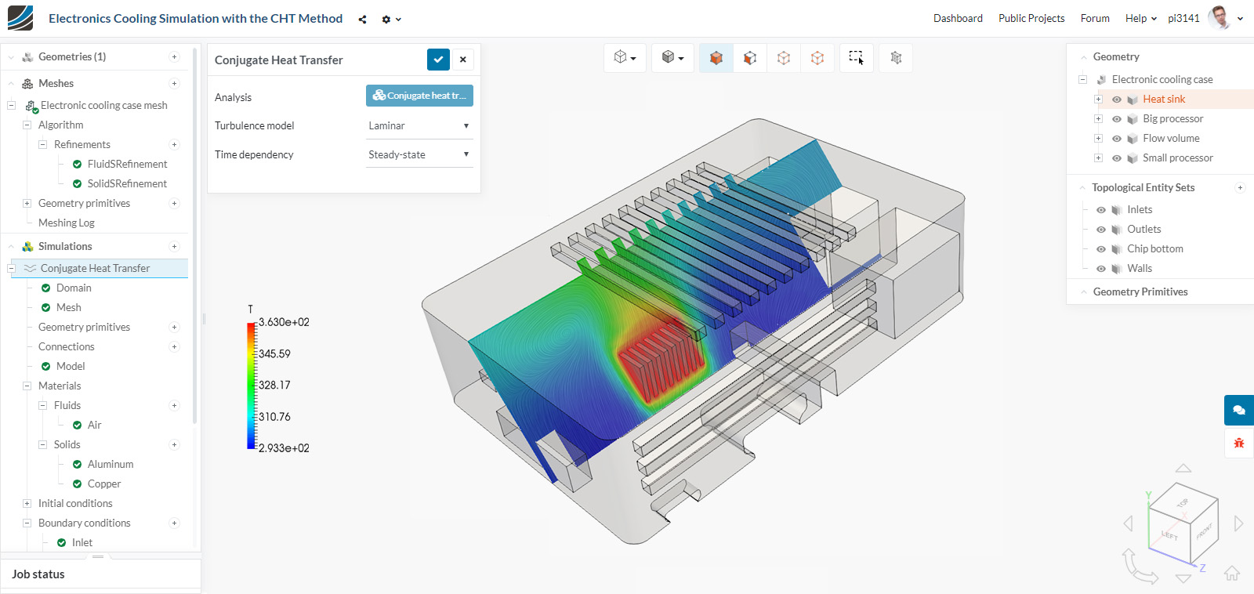
Task: Confirm Conjugate Heat Transfer settings with checkmark
Action: pyautogui.click(x=438, y=60)
